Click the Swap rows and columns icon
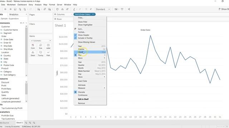 click(57, 9)
